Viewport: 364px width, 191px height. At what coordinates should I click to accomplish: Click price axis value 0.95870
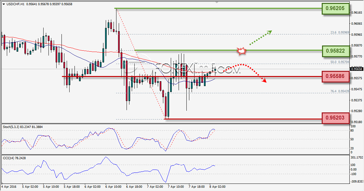pos(356,45)
